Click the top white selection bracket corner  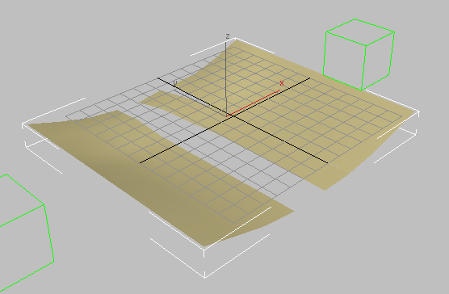click(235, 38)
